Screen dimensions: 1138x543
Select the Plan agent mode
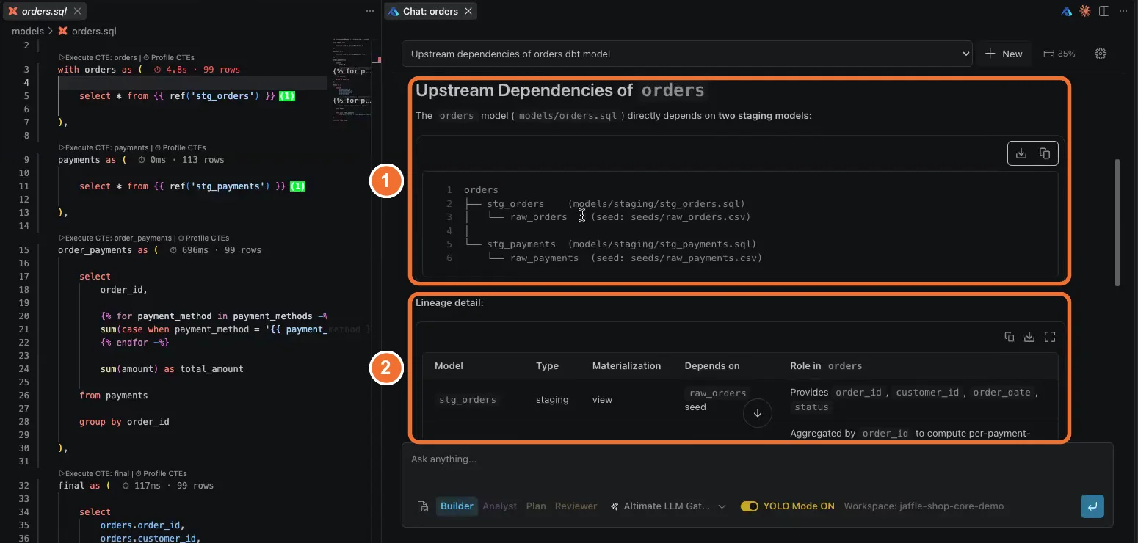click(536, 506)
